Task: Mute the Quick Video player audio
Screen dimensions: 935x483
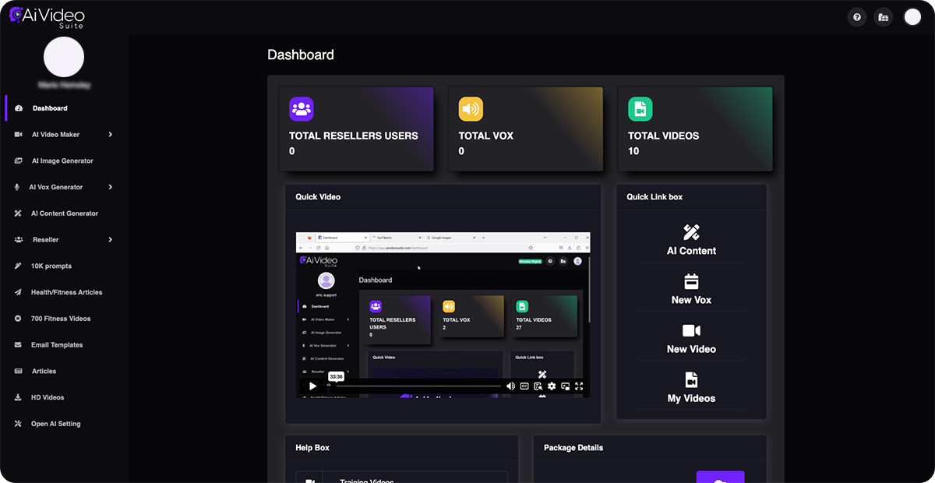Action: [x=511, y=386]
